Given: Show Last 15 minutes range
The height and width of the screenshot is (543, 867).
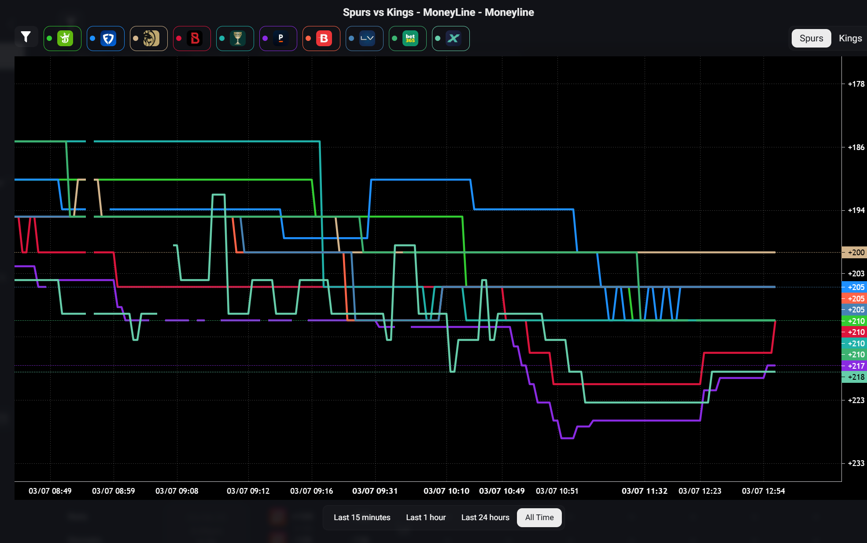Looking at the screenshot, I should coord(362,517).
